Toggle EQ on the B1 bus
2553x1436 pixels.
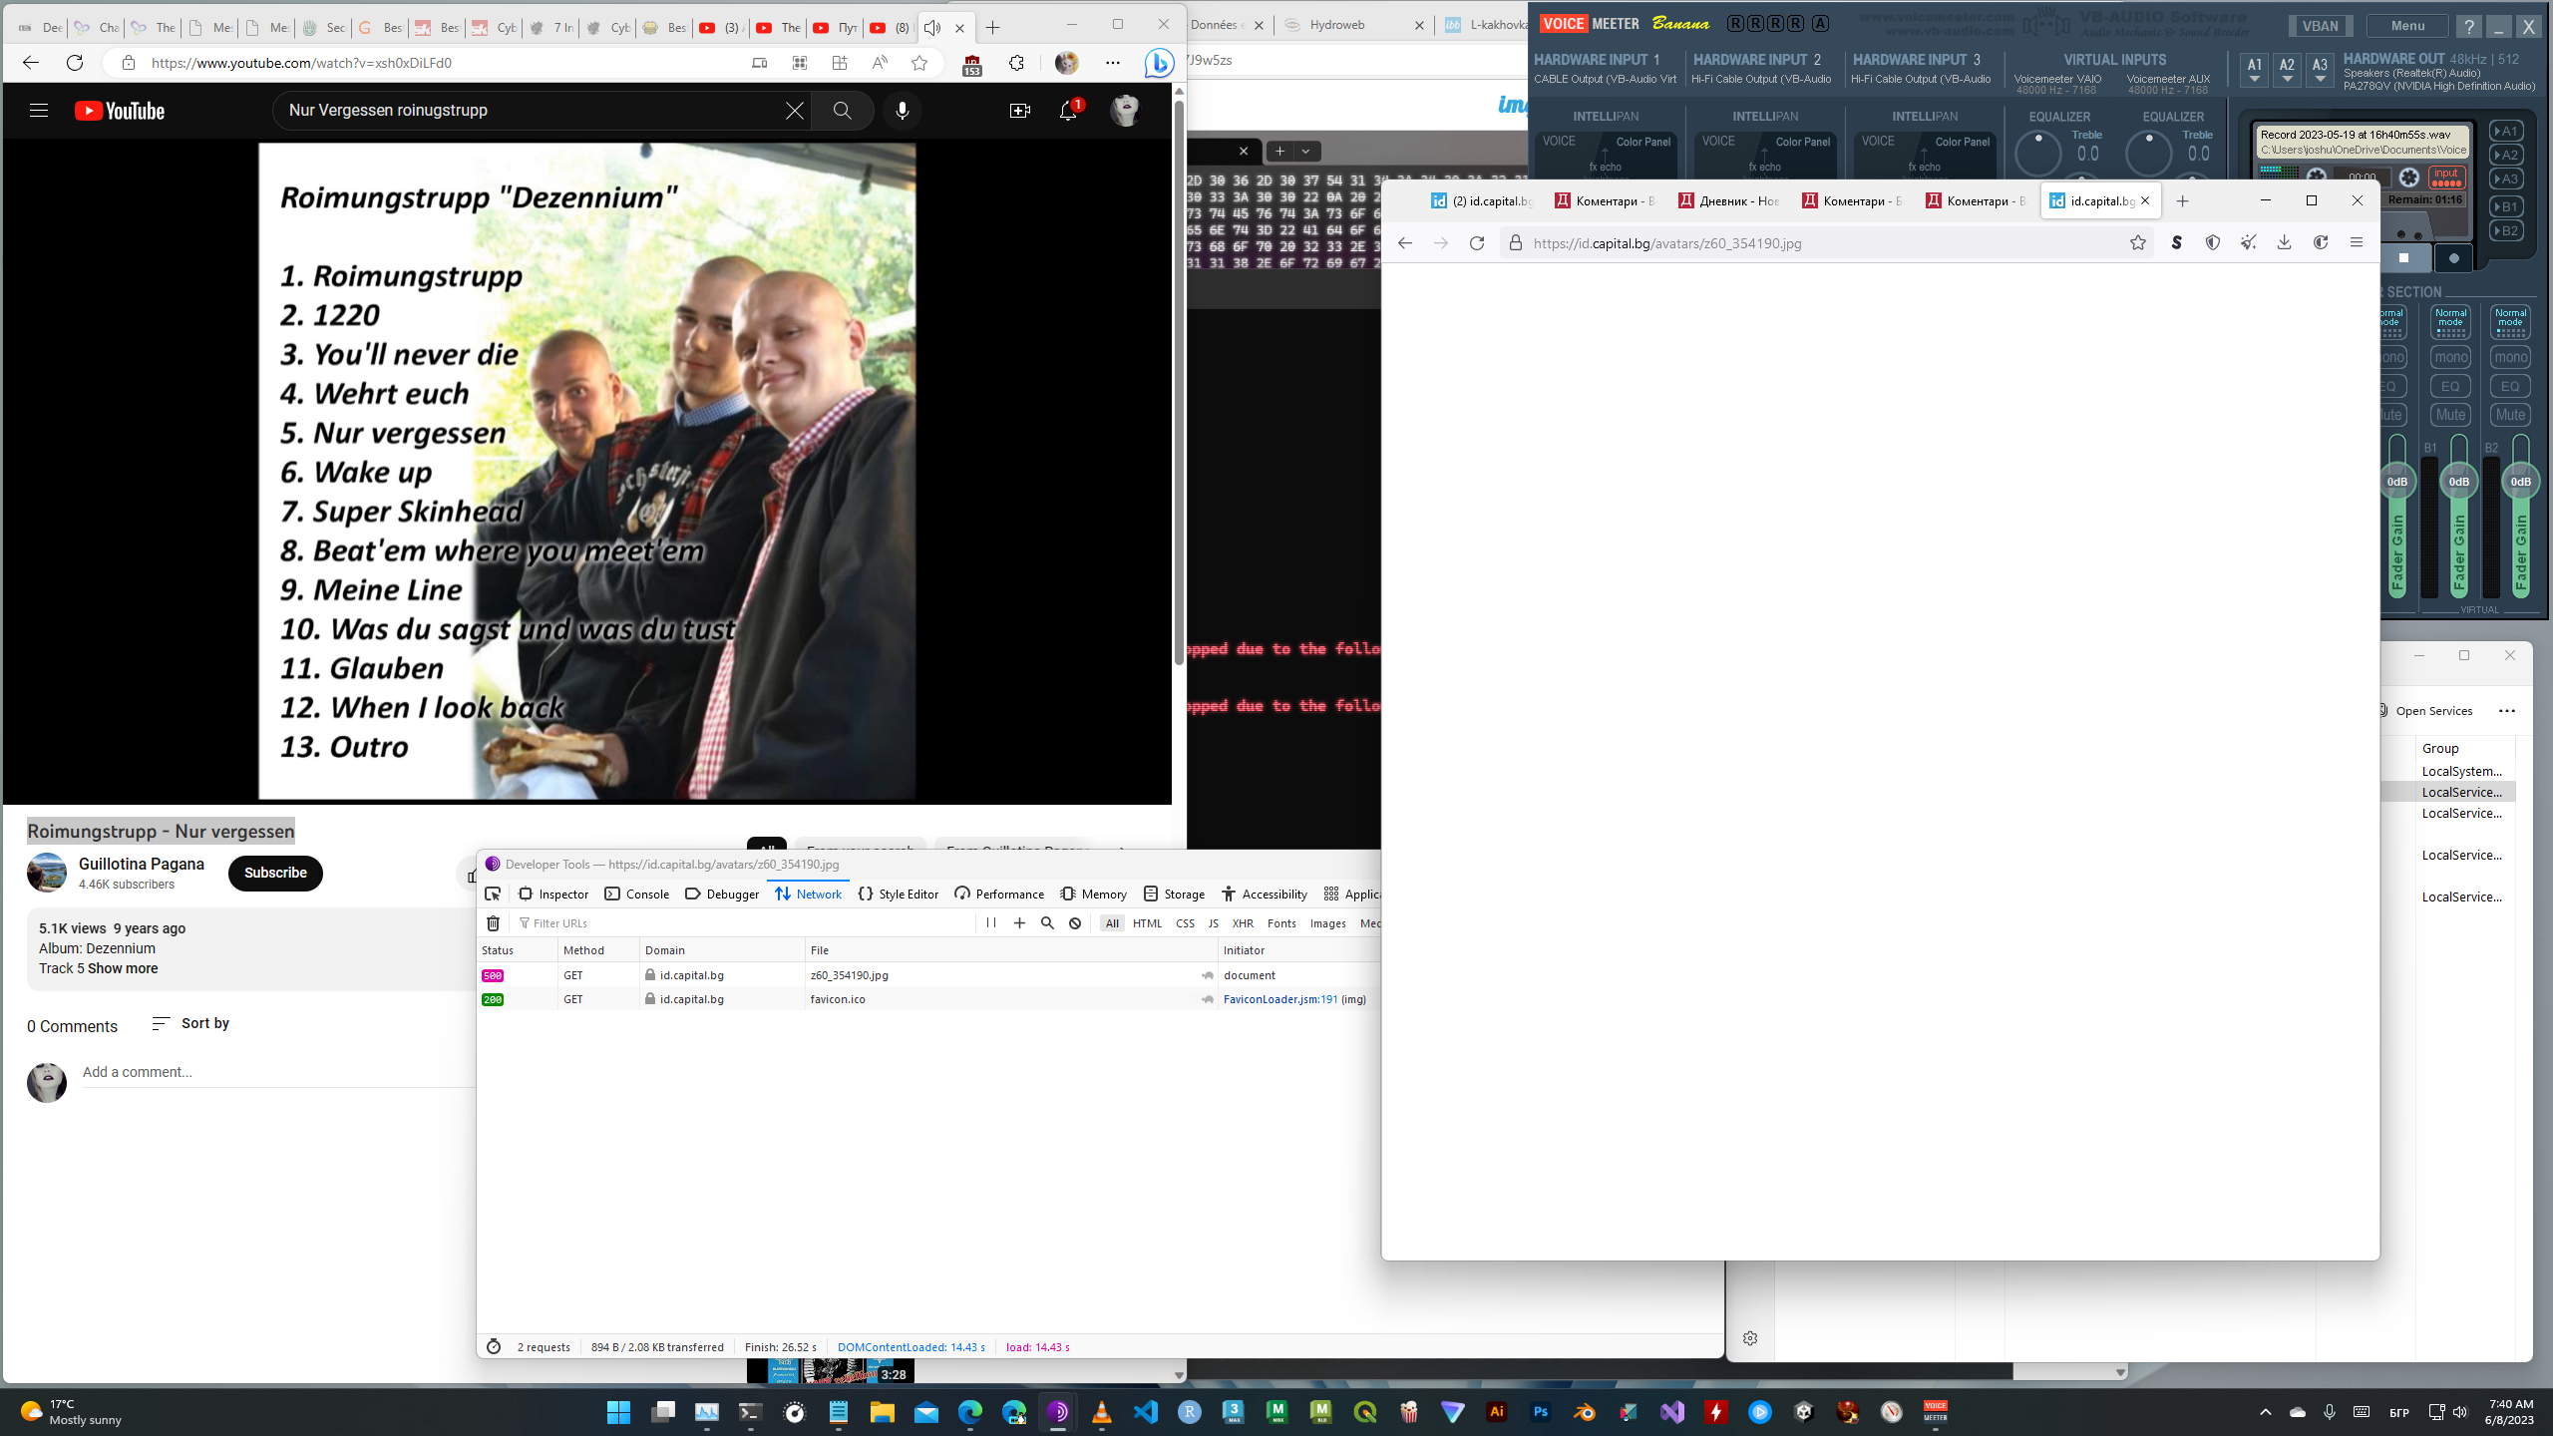2450,386
